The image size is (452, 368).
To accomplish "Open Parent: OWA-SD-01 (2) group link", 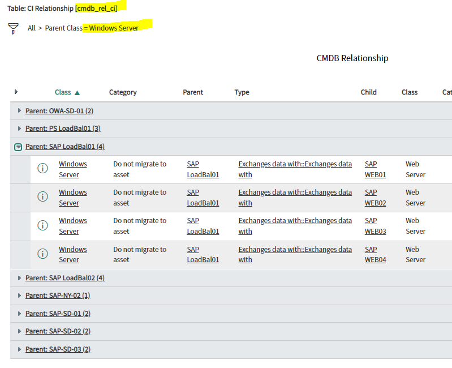I will [x=59, y=111].
